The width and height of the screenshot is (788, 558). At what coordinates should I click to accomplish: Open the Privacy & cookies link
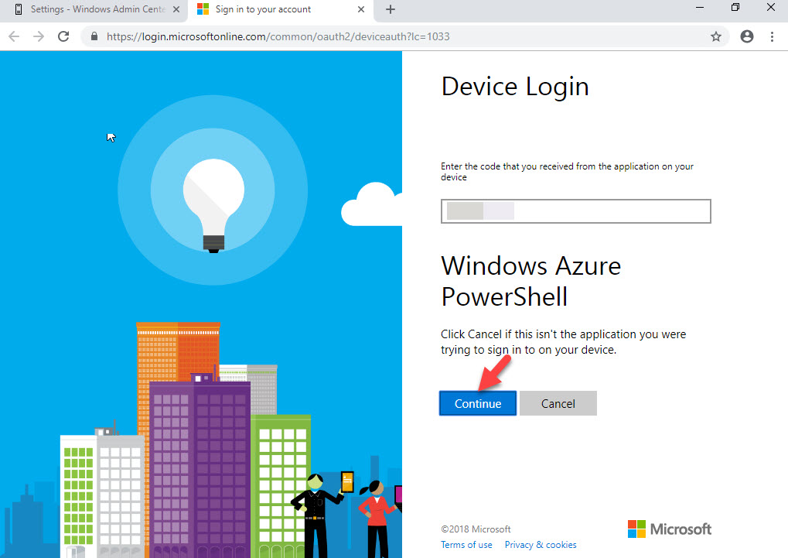(541, 545)
